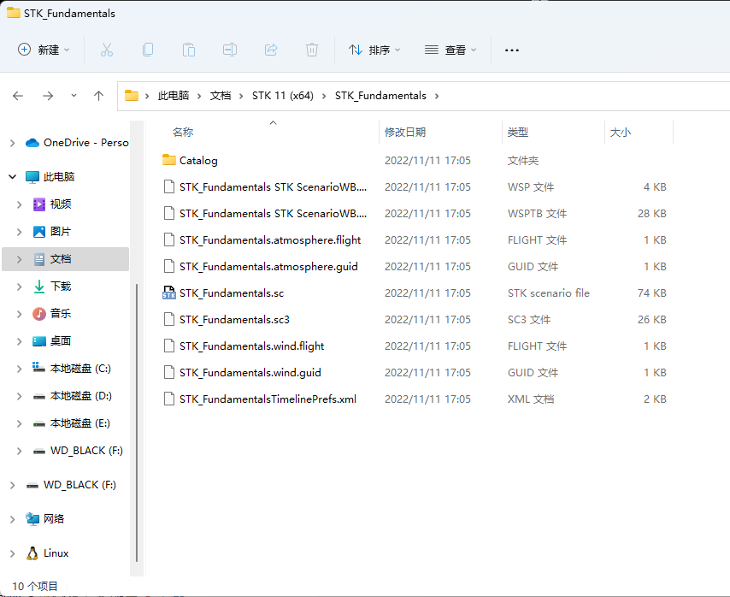Image resolution: width=730 pixels, height=597 pixels.
Task: Open the 新建 (New) dropdown
Action: (x=44, y=50)
